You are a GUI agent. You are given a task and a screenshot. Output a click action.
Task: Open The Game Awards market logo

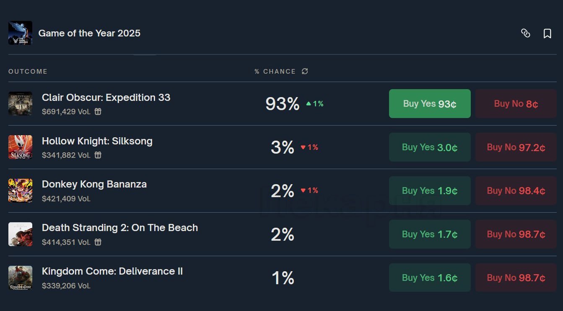click(x=20, y=33)
